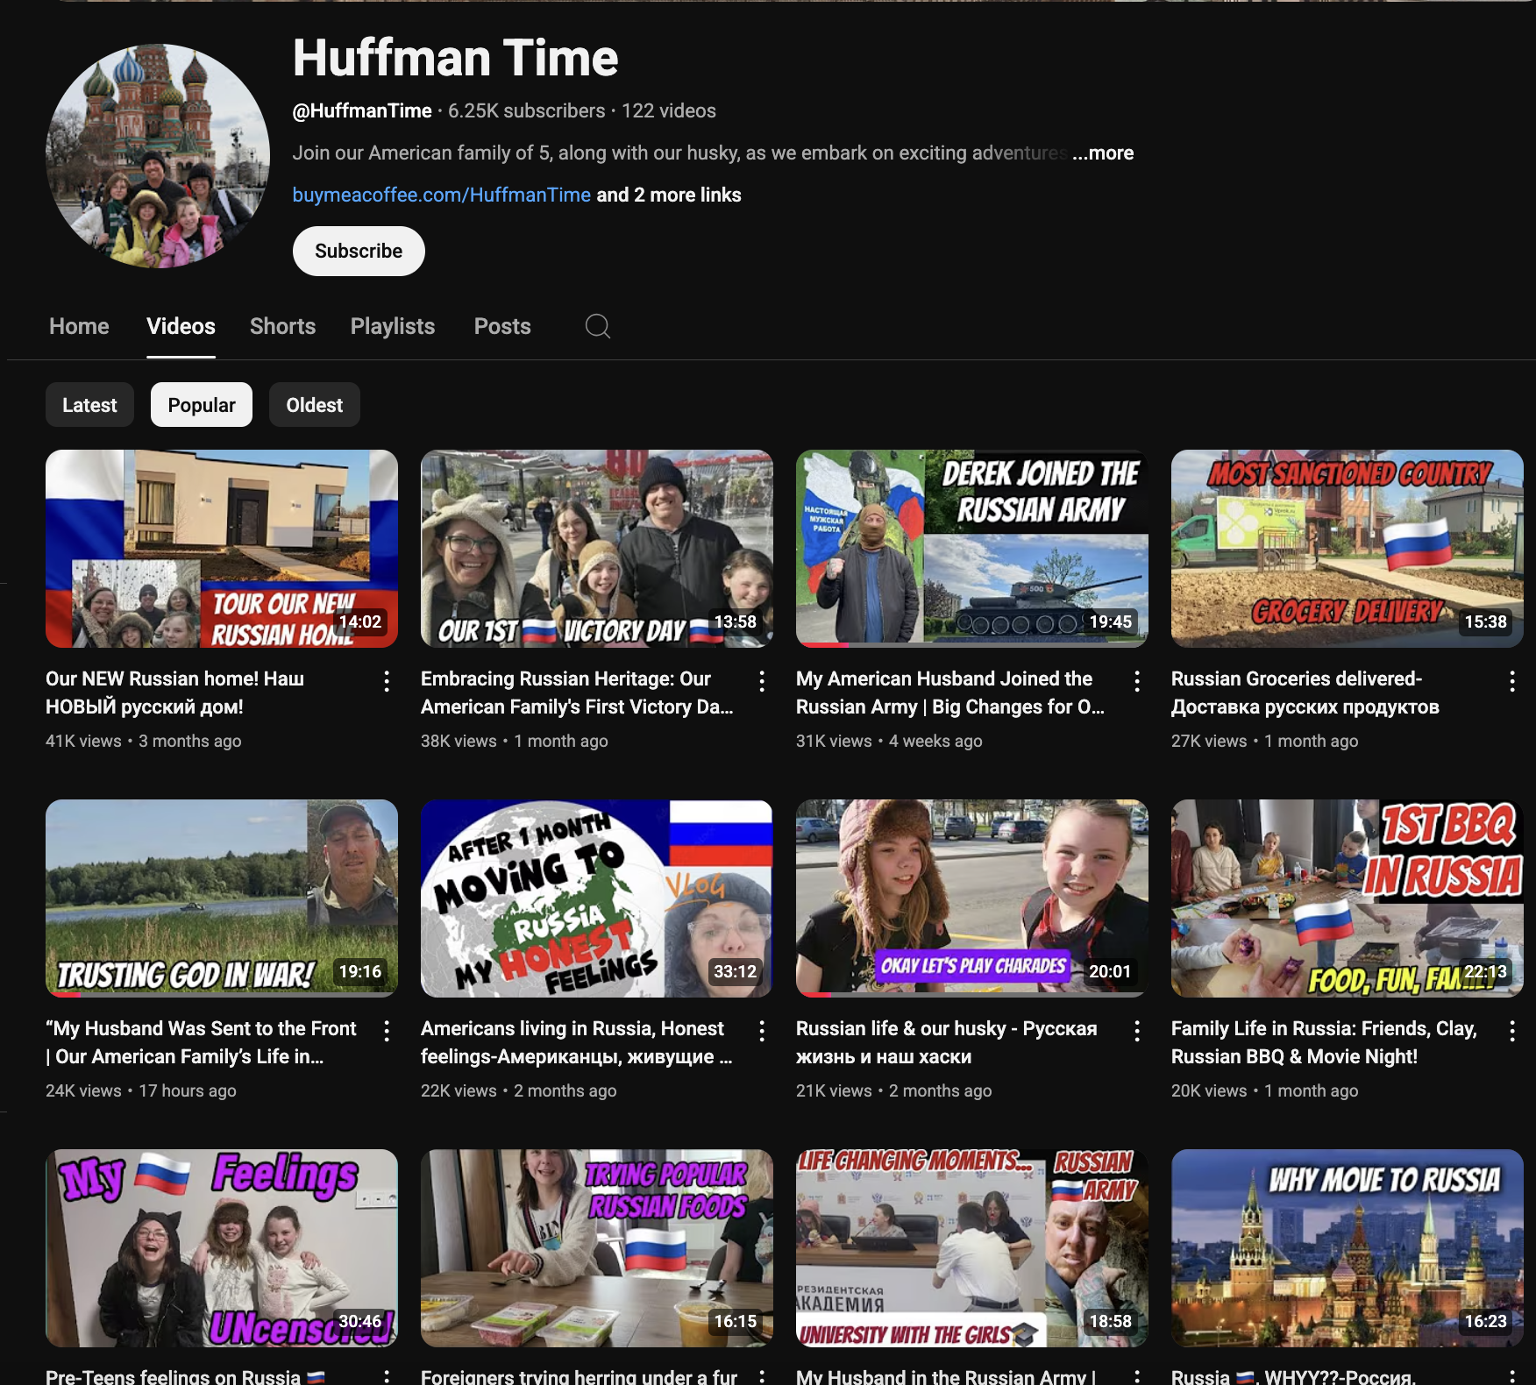The image size is (1536, 1385).
Task: Click title 'My Husband Was Sent to the Front'
Action: (x=201, y=1042)
